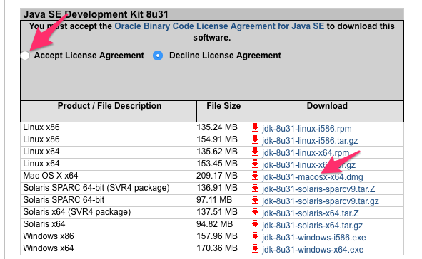Click the red download arrow for windows-i586.exe
The image size is (422, 259).
pyautogui.click(x=255, y=236)
